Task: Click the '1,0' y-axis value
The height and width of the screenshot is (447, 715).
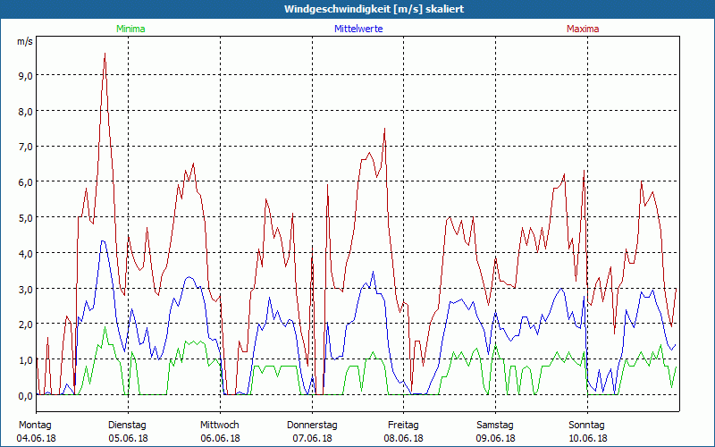Action: pyautogui.click(x=25, y=360)
